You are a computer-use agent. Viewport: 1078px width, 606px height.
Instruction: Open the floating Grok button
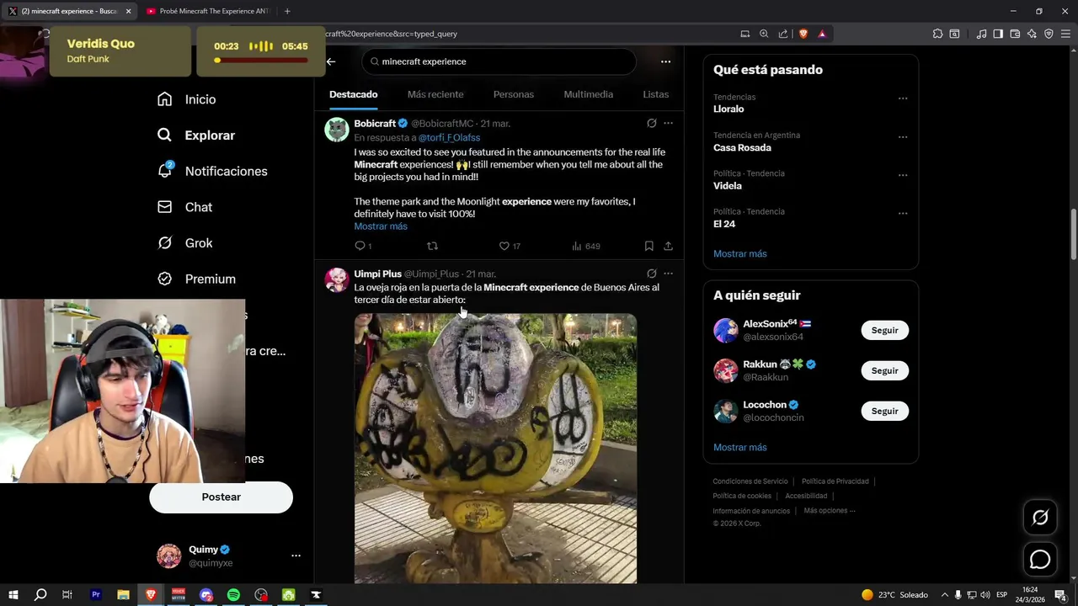point(1040,518)
